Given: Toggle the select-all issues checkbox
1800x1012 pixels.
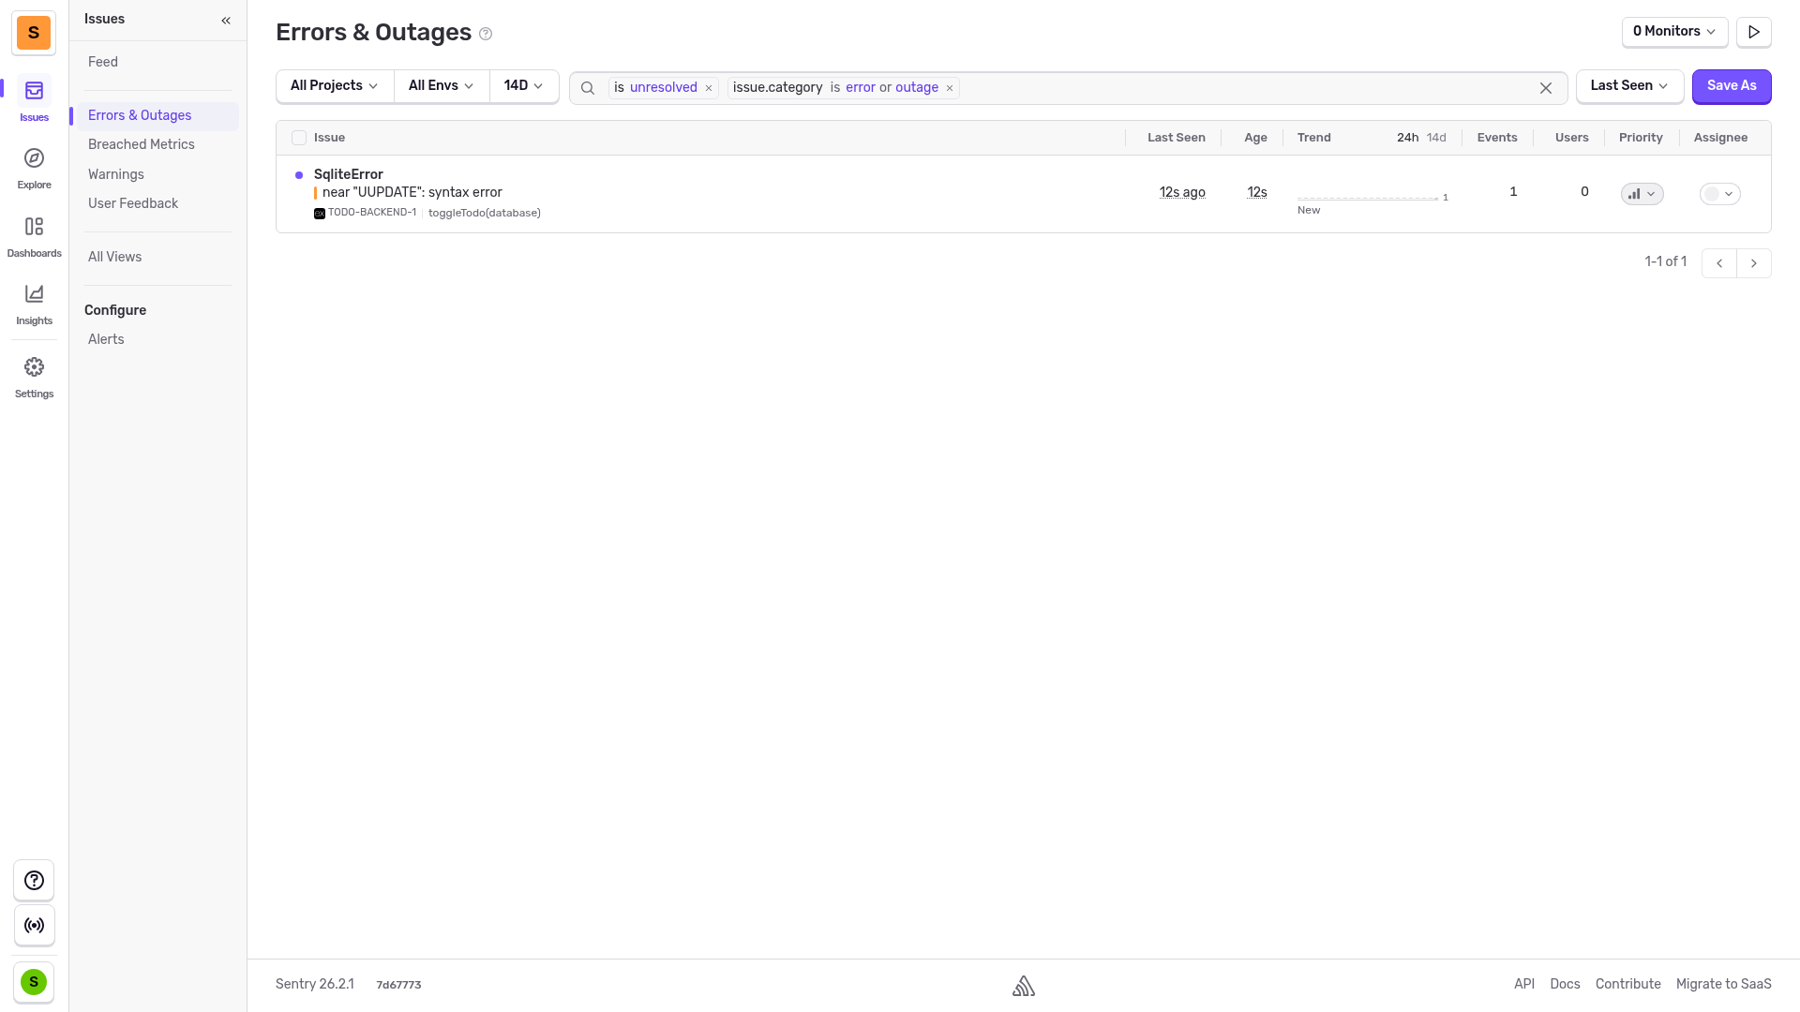Looking at the screenshot, I should pos(299,138).
